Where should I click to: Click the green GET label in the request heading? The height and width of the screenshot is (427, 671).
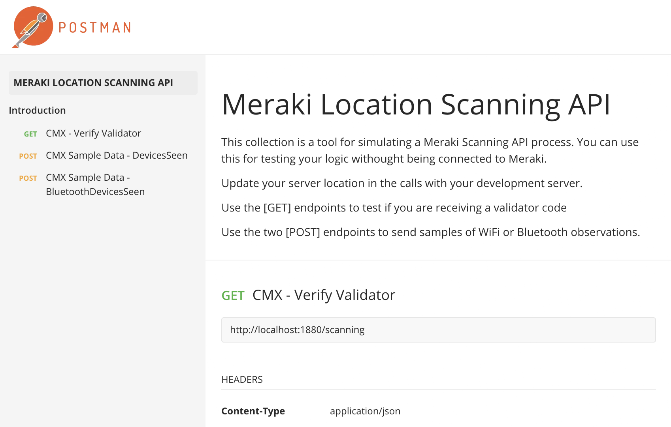233,296
